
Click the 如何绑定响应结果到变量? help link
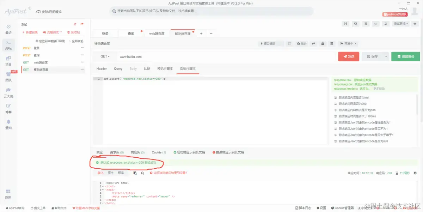(x=168, y=173)
